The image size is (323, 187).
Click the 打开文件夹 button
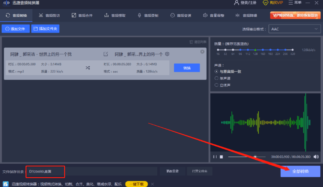pyautogui.click(x=199, y=171)
